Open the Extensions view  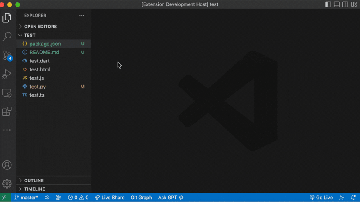click(7, 111)
